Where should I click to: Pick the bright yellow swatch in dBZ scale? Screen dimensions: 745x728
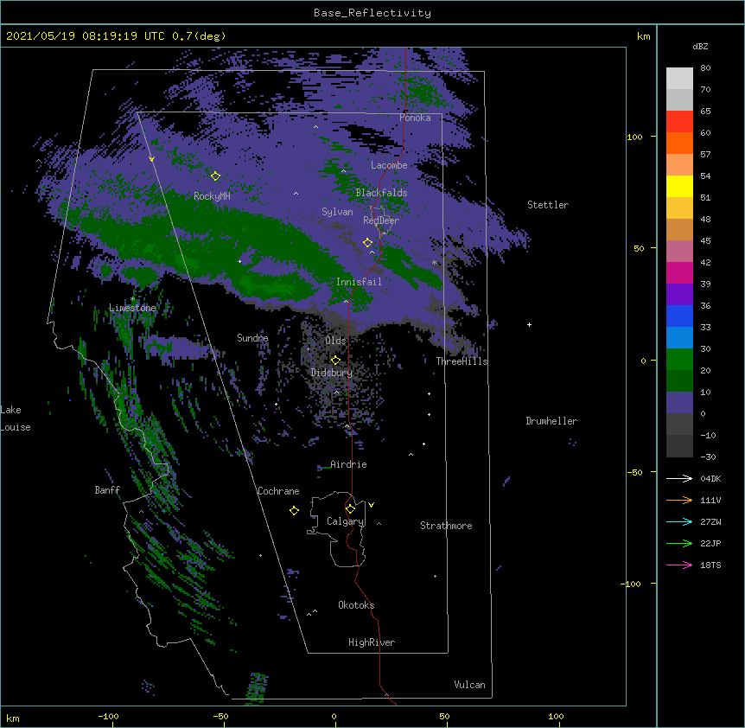click(679, 186)
